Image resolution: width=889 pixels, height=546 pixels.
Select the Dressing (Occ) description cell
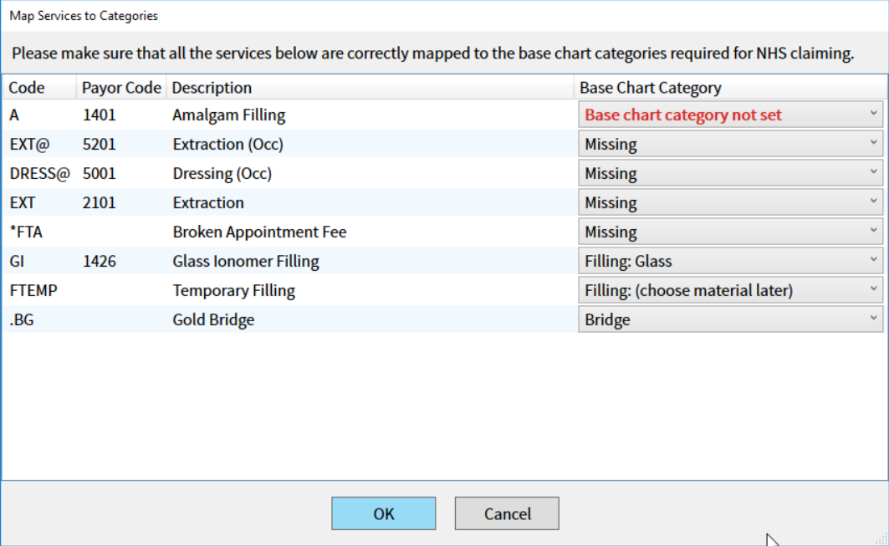222,173
